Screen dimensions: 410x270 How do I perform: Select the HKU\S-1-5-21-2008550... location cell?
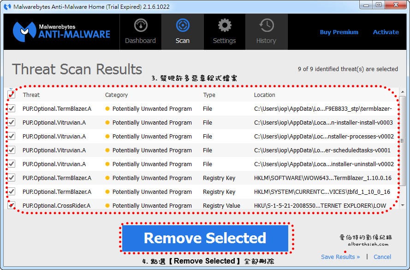320,206
